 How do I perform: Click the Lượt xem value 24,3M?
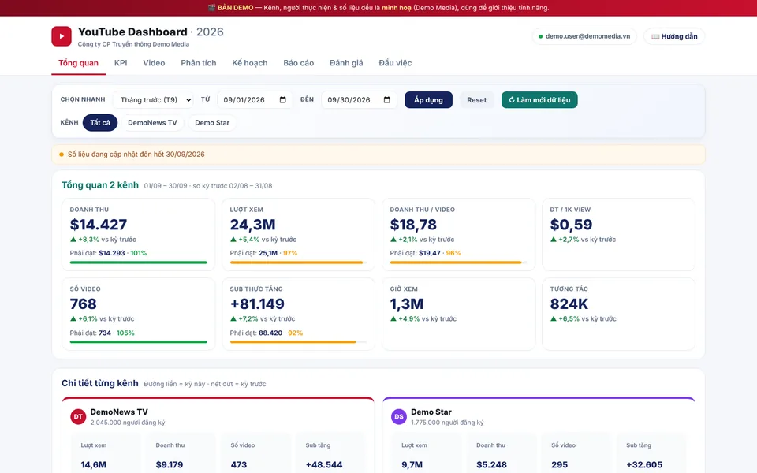[252, 225]
